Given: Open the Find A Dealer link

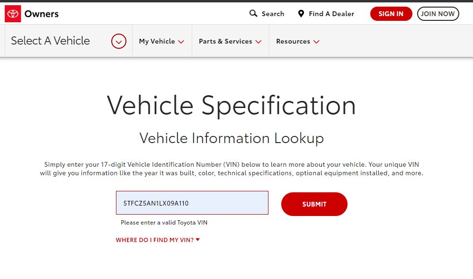Looking at the screenshot, I should pyautogui.click(x=331, y=14).
